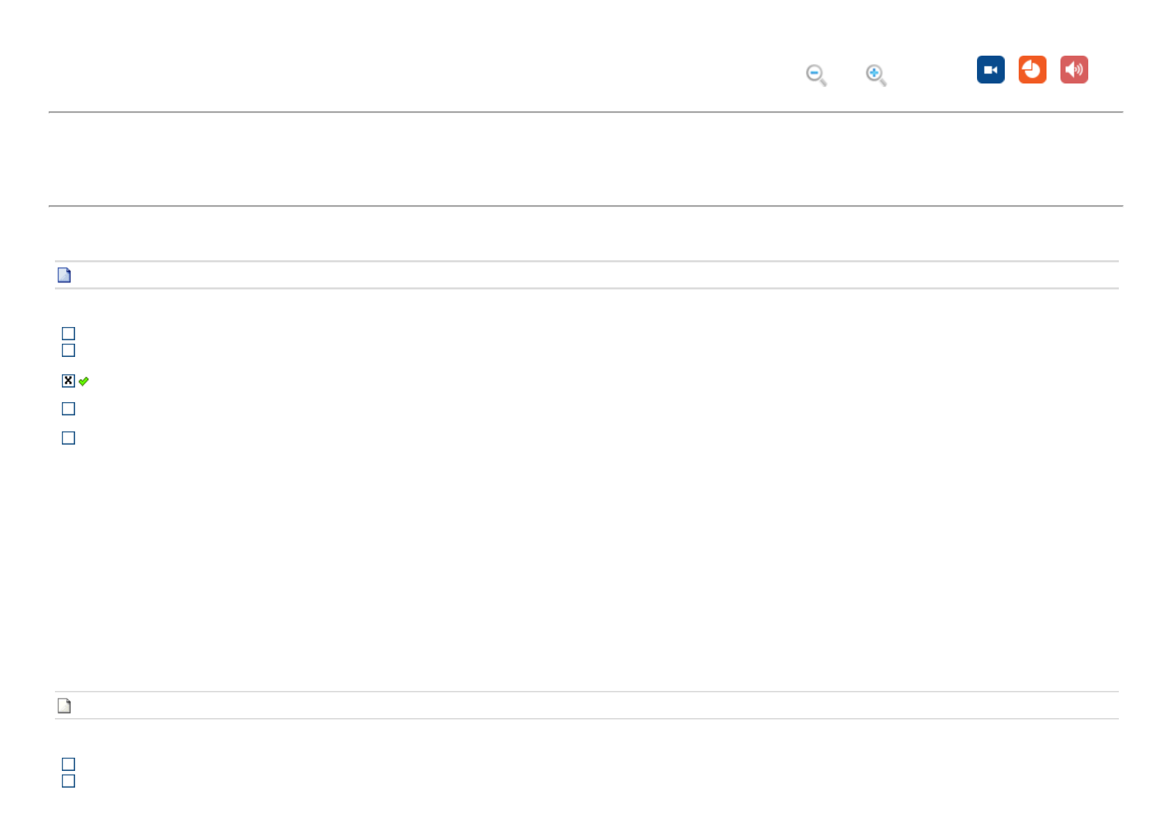Click the zoom out magnifier icon
Image resolution: width=1171 pixels, height=828 pixels.
point(816,74)
